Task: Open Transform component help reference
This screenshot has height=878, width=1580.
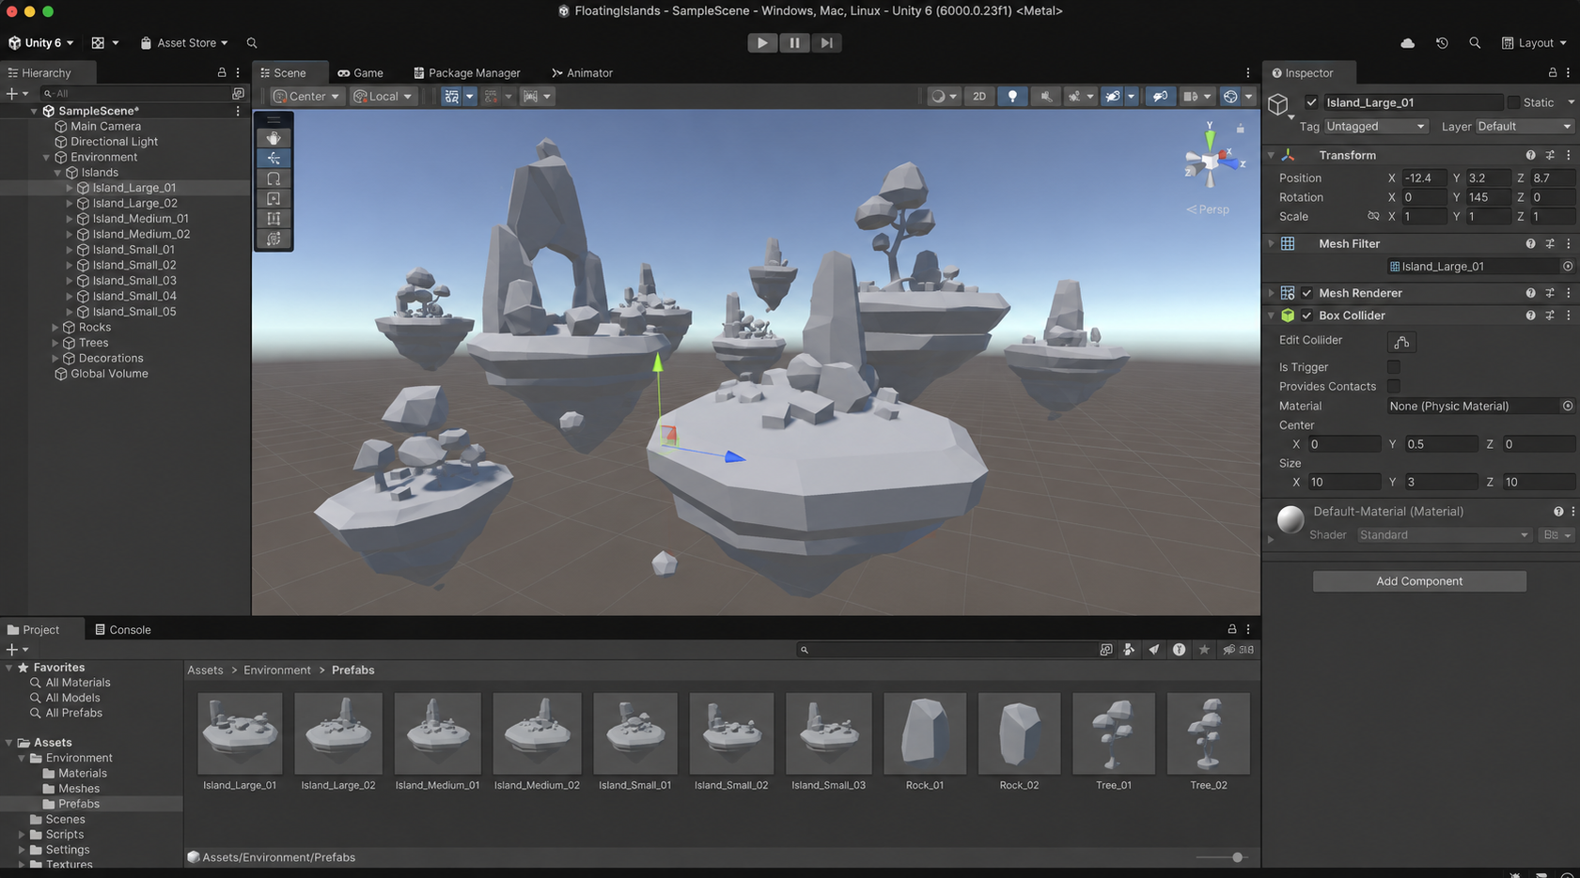Action: pyautogui.click(x=1530, y=155)
